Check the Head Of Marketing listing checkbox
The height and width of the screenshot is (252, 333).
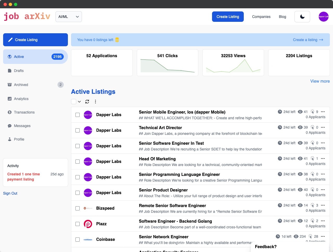[78, 162]
